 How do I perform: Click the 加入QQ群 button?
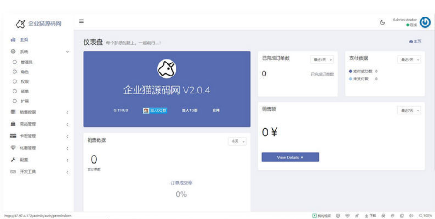[155, 110]
